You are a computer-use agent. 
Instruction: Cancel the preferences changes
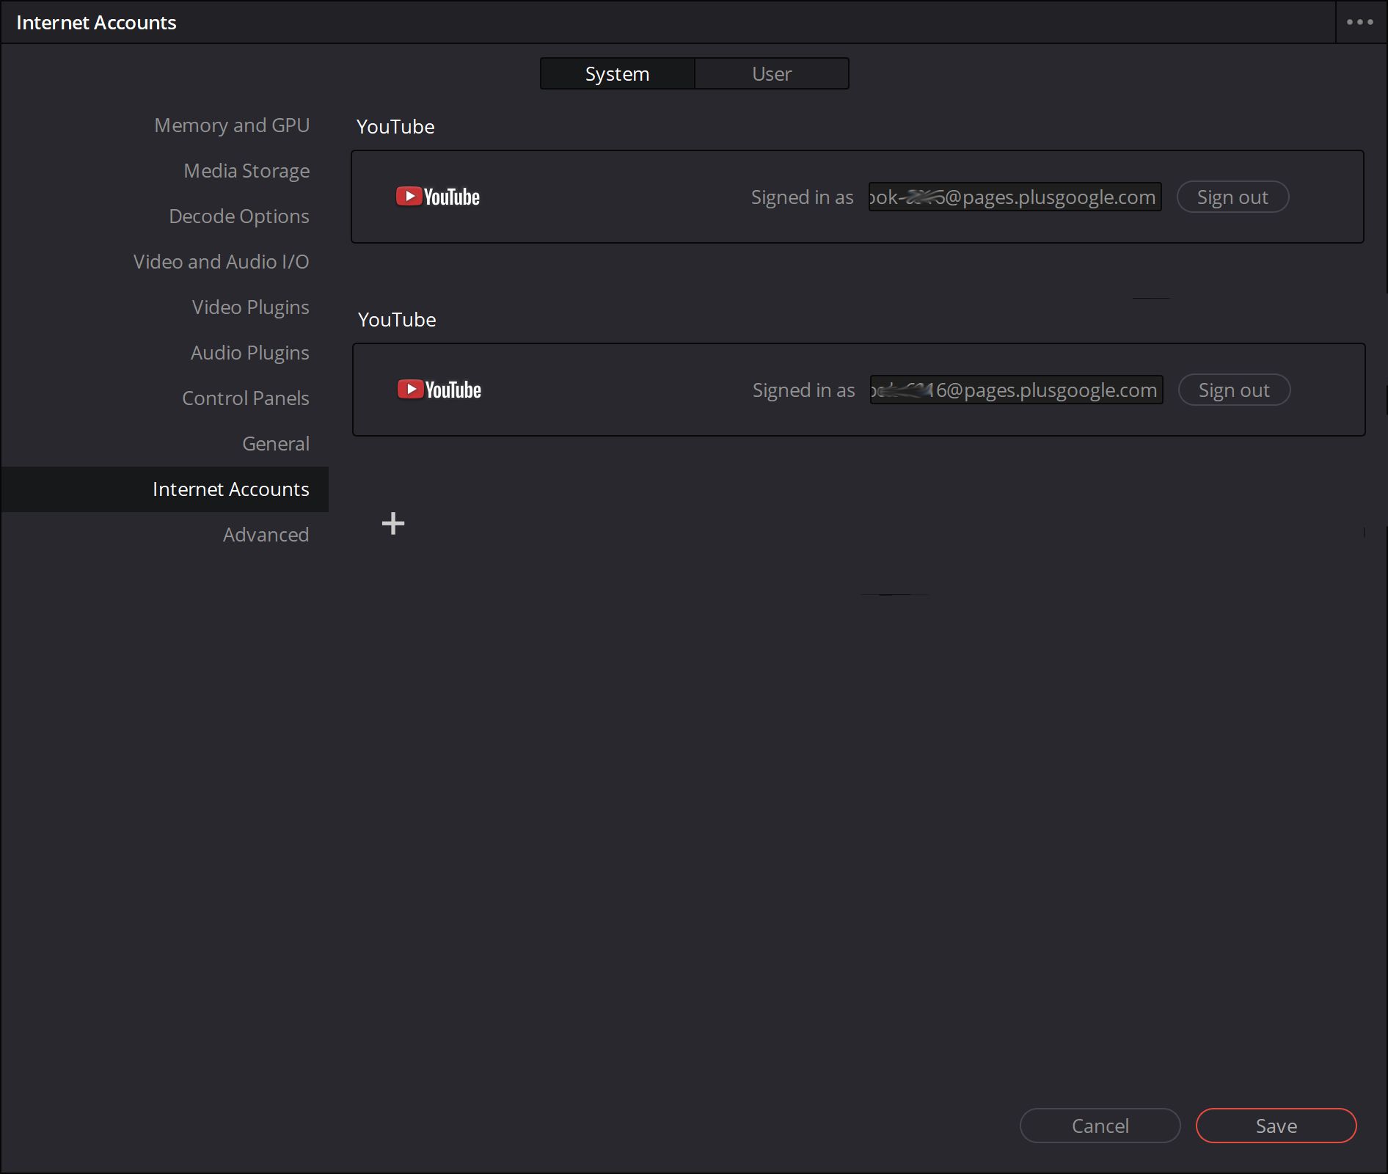1100,1126
